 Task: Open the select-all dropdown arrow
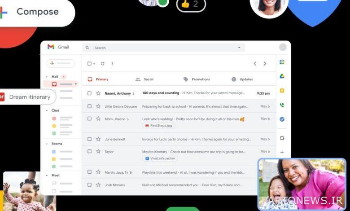[x=94, y=64]
